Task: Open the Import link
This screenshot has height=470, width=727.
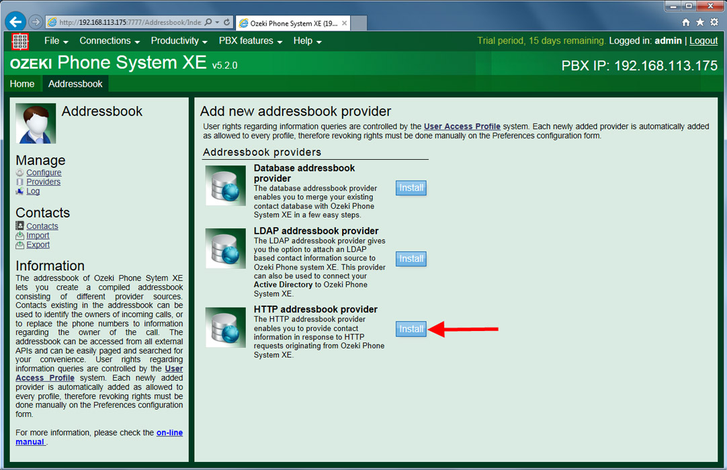Action: (x=38, y=236)
